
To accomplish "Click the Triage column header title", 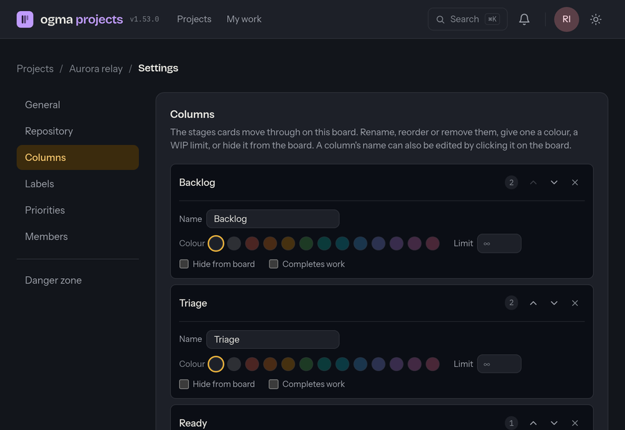I will 193,303.
